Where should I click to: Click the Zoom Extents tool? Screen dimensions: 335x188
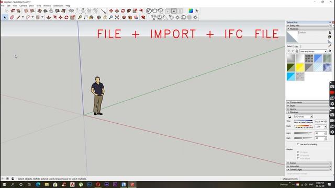click(x=117, y=17)
